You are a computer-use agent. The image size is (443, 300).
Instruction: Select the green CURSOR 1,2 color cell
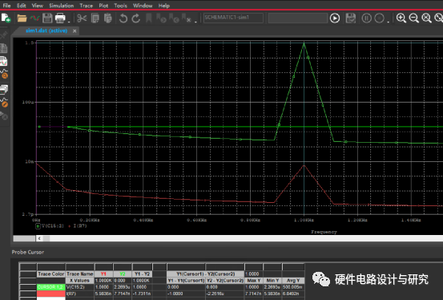[x=50, y=287]
